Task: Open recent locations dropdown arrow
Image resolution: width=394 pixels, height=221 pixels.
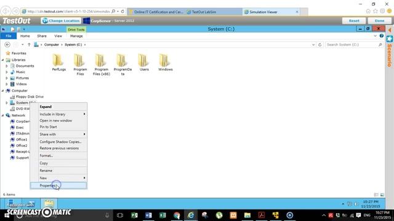Action: [22, 45]
